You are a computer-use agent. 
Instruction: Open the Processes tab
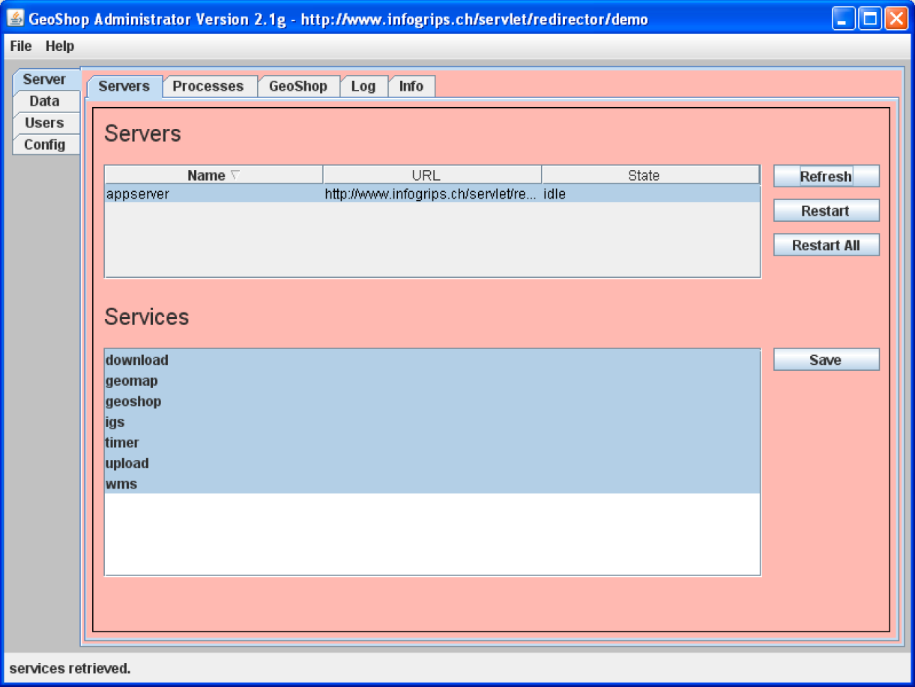click(208, 86)
